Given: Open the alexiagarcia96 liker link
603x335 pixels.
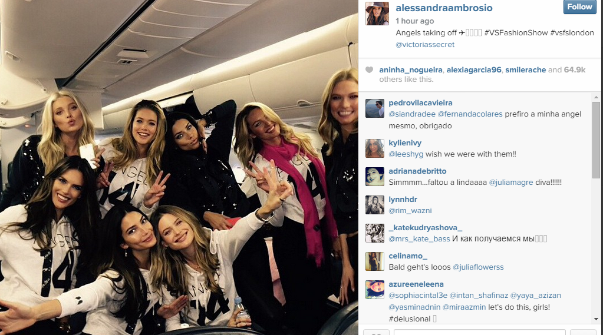Looking at the screenshot, I should point(474,70).
